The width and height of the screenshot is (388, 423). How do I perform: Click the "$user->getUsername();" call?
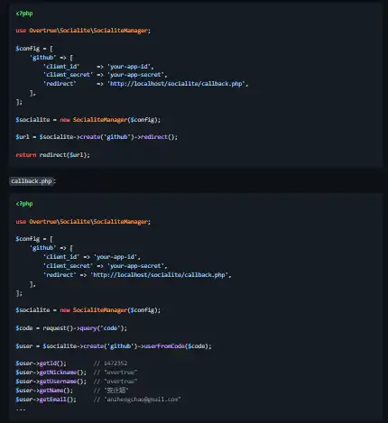(51, 382)
